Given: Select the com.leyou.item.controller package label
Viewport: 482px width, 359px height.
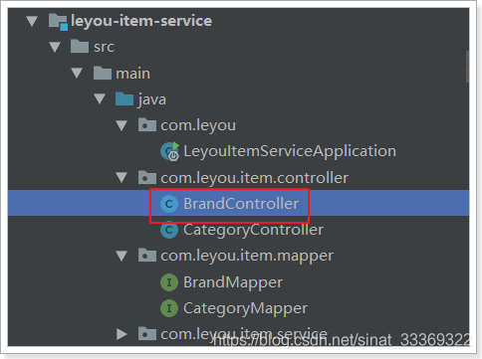Looking at the screenshot, I should click(x=255, y=178).
